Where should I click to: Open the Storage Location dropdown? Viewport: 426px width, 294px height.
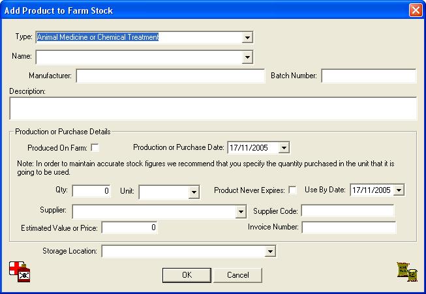pos(270,251)
